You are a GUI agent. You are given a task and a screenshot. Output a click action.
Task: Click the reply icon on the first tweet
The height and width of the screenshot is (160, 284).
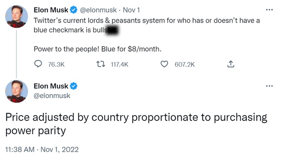[38, 65]
